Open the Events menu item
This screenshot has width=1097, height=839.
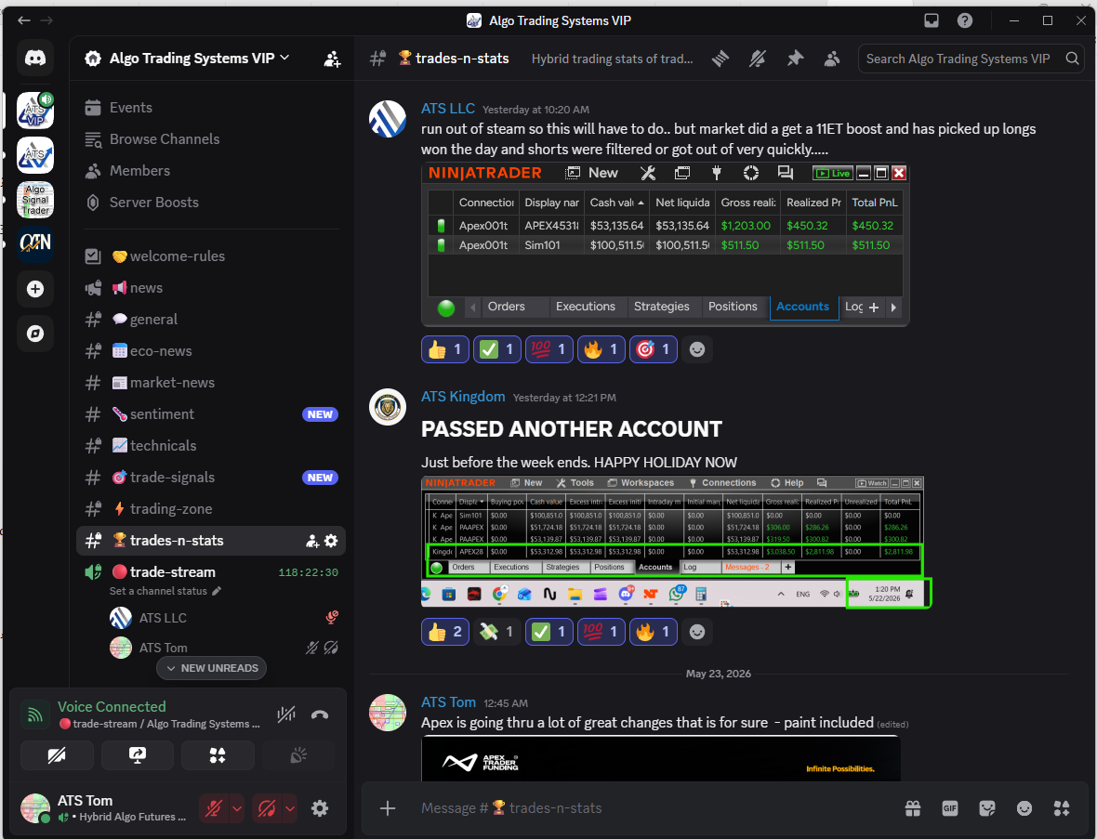click(x=211, y=108)
